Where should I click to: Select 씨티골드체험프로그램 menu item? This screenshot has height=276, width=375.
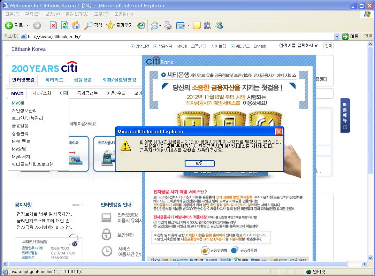tap(32, 164)
